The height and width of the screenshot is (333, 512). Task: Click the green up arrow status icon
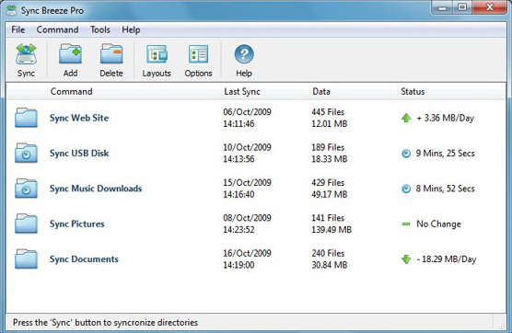coord(406,118)
